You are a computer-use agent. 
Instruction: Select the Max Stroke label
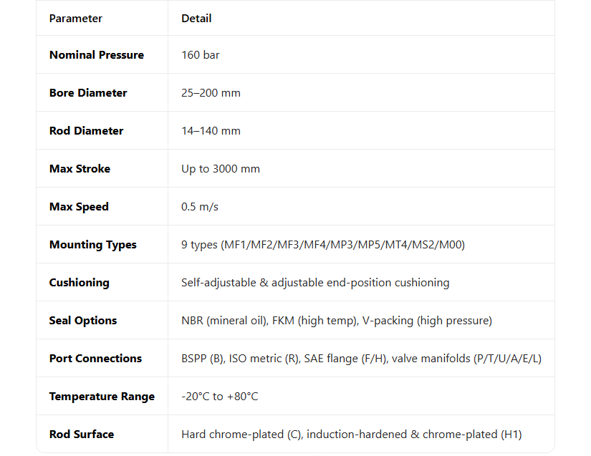point(80,169)
